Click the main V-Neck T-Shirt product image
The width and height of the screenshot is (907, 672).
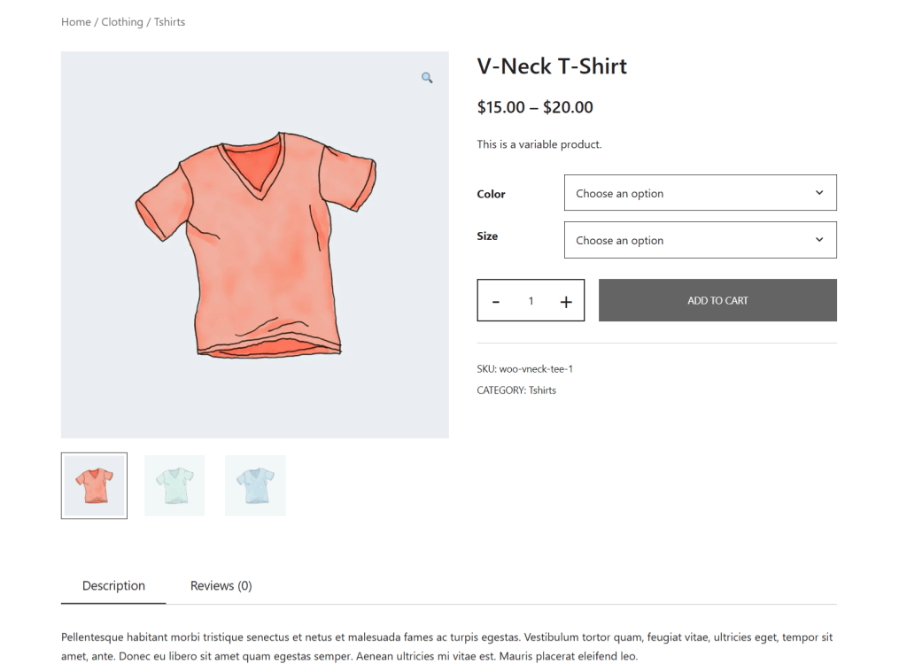255,244
